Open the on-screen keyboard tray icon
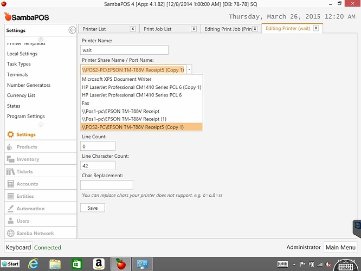This screenshot has height=271, width=361. pyautogui.click(x=282, y=264)
